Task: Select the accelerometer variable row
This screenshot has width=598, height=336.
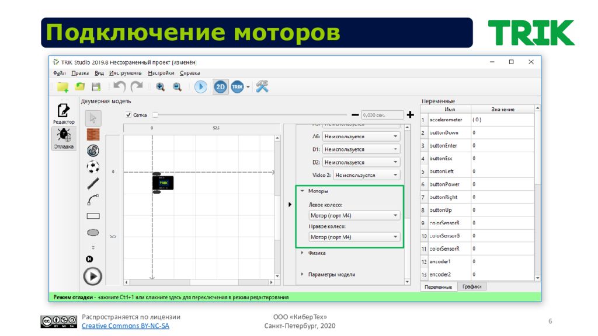Action: tap(478, 120)
